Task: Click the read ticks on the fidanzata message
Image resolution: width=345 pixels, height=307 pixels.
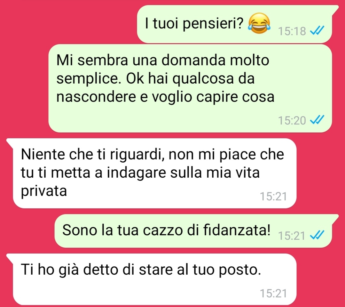Action: tap(317, 235)
